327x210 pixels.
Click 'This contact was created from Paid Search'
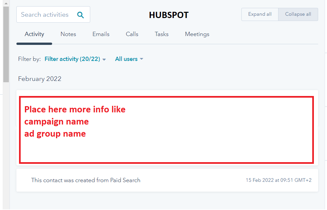pos(86,180)
